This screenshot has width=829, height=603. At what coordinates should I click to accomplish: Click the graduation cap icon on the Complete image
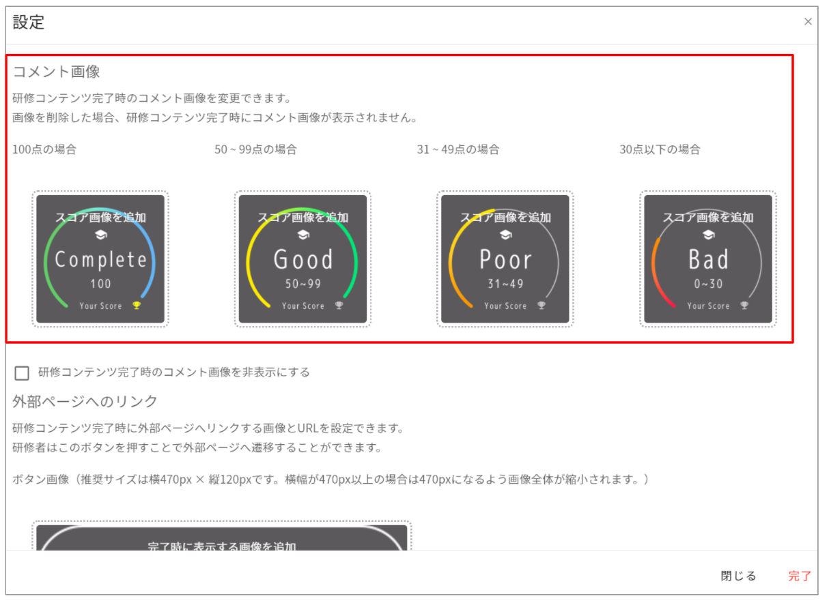tap(100, 235)
